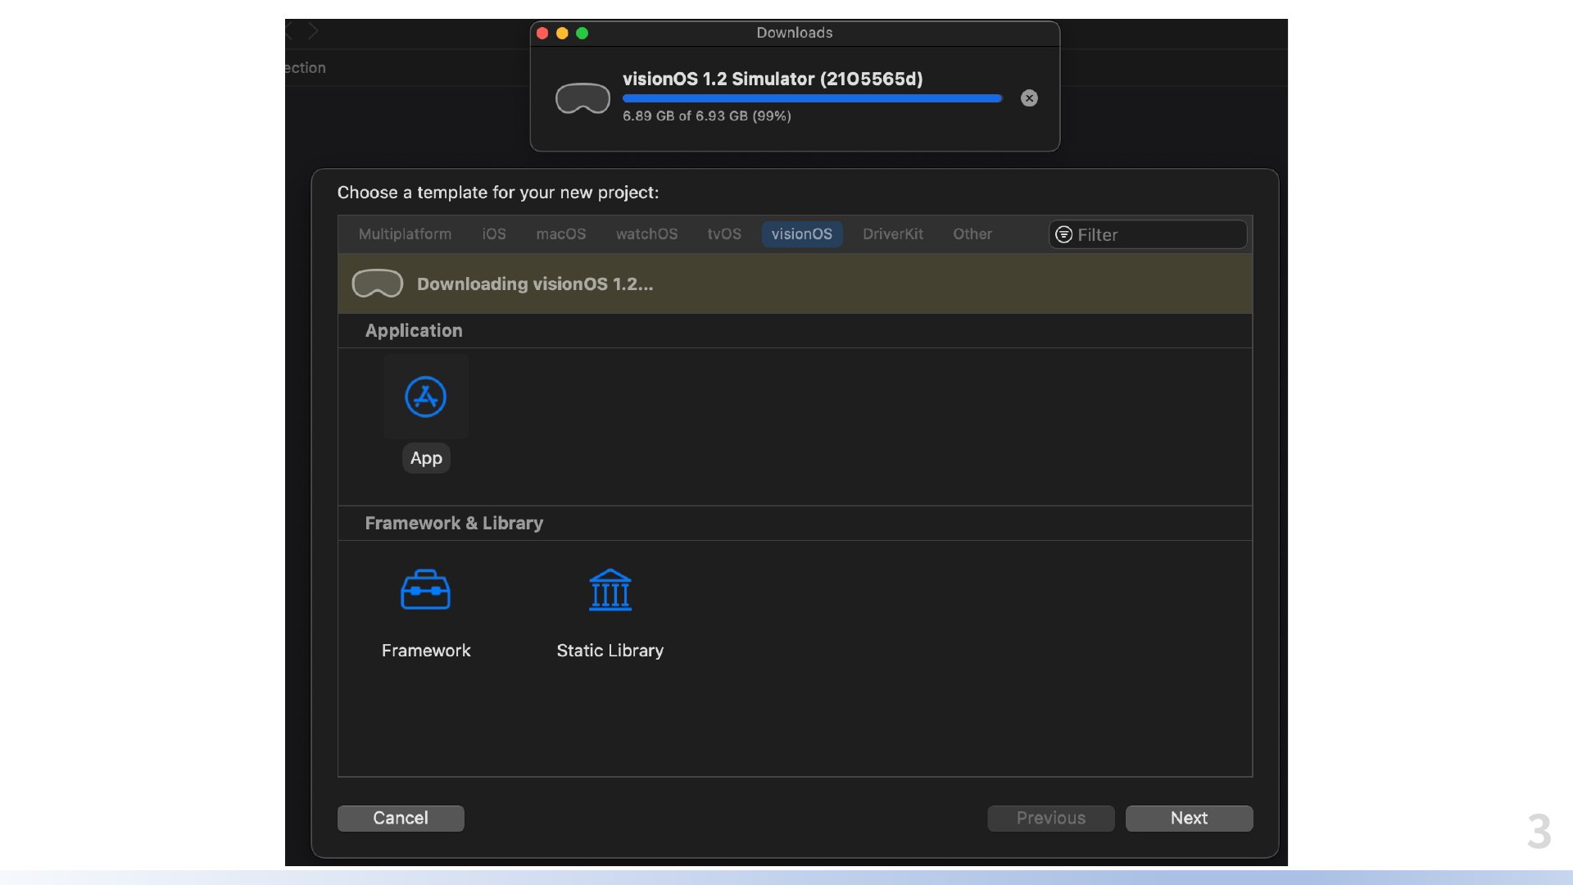
Task: Choose the Framework toolbox icon
Action: 425,590
